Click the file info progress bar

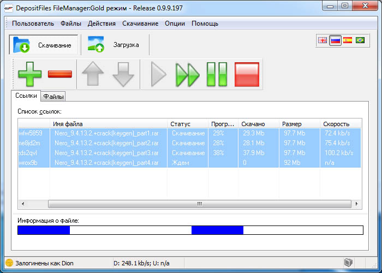190,230
